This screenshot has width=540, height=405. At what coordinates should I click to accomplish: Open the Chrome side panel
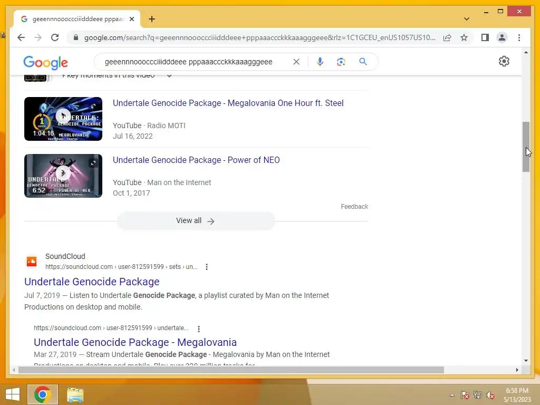(x=485, y=37)
